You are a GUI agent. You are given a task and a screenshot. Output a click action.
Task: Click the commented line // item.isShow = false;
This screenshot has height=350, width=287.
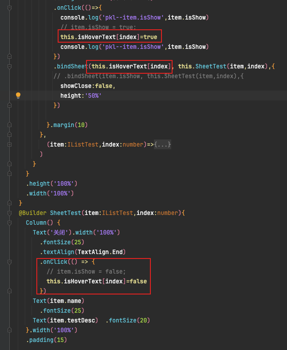click(x=86, y=271)
